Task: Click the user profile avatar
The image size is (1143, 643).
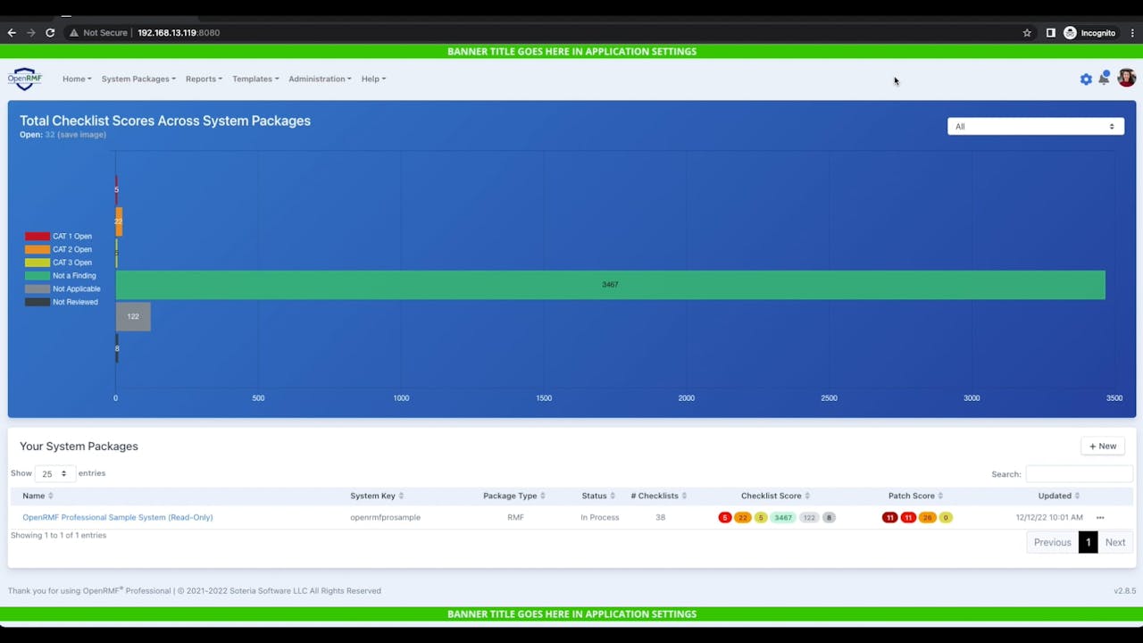Action: 1125,79
